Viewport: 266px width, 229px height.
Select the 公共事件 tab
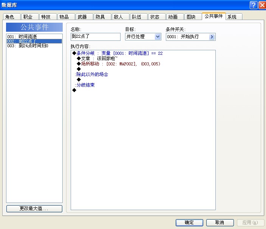coord(214,16)
